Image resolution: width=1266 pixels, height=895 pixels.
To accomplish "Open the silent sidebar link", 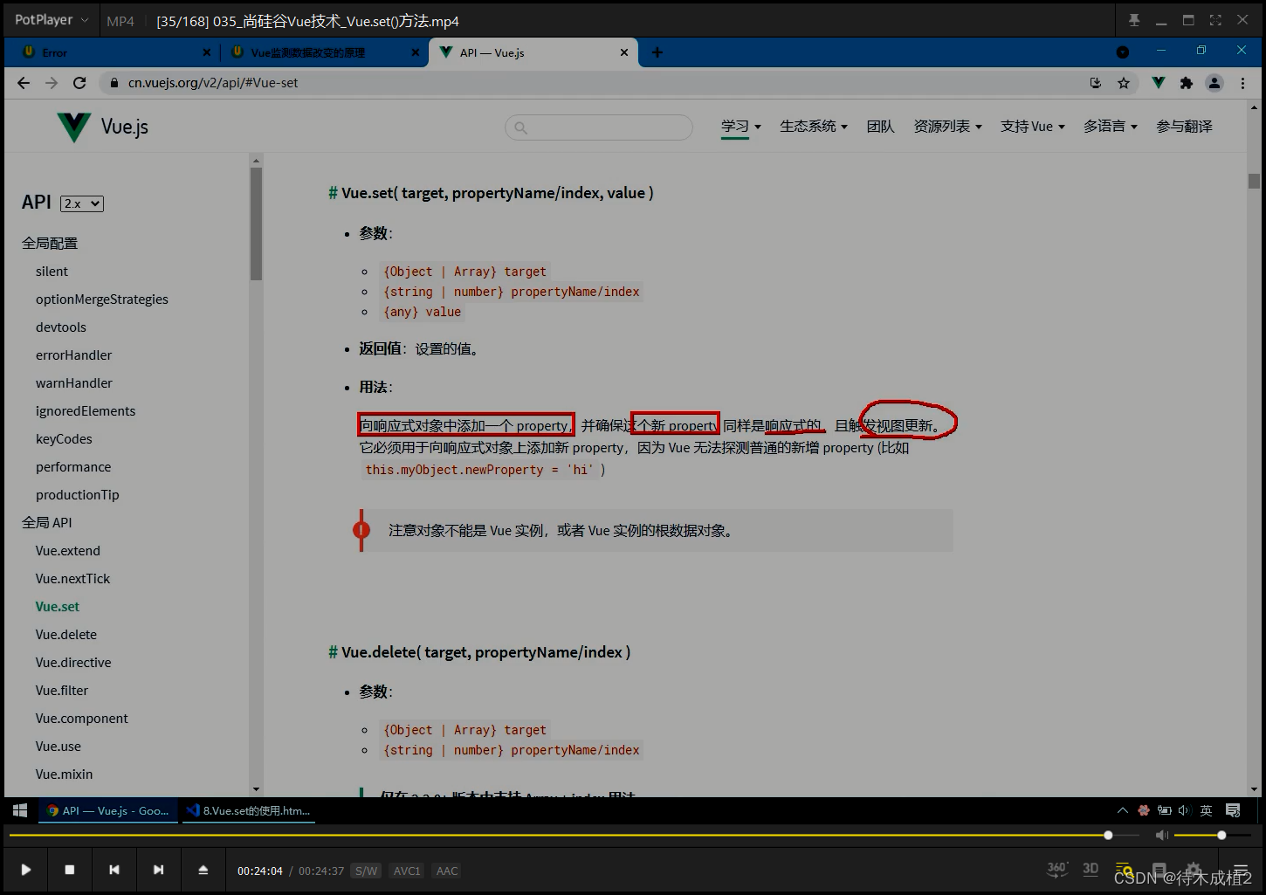I will click(x=52, y=272).
